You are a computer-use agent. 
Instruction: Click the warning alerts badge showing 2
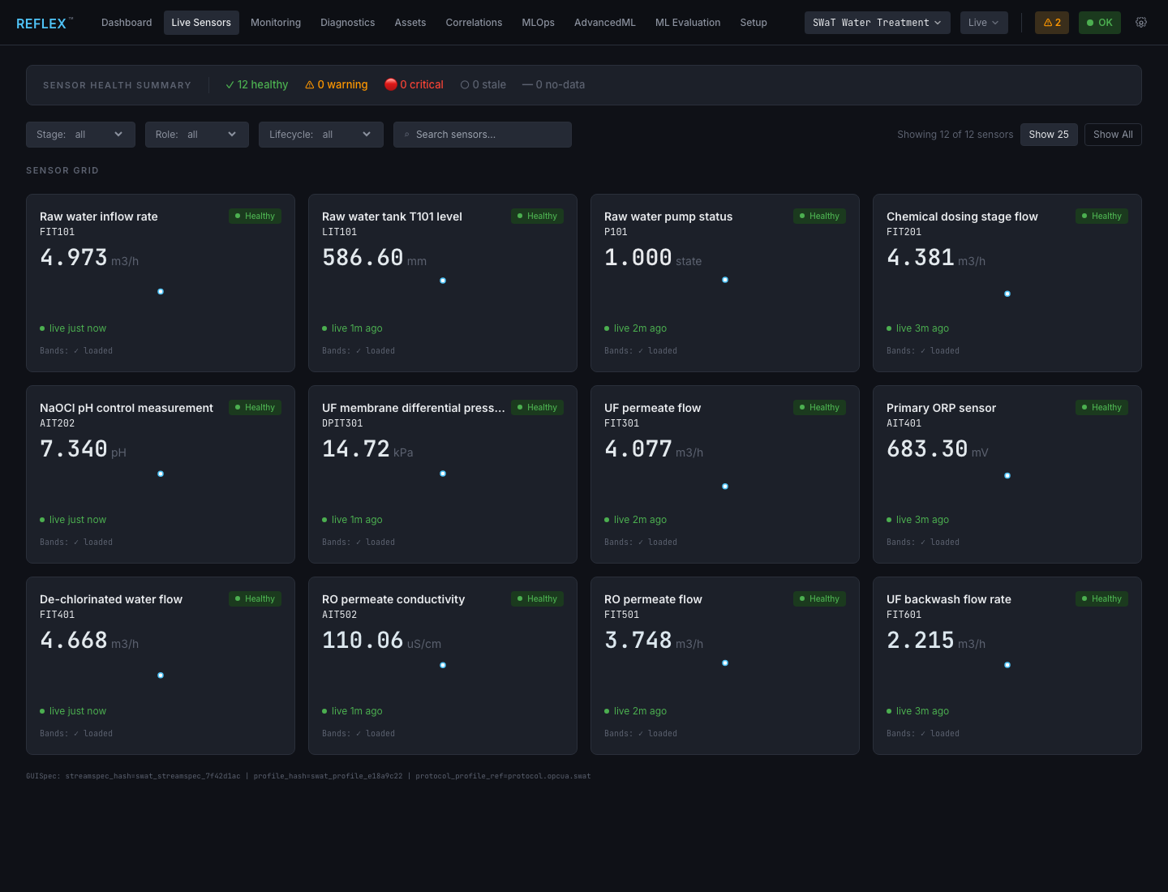[1052, 23]
